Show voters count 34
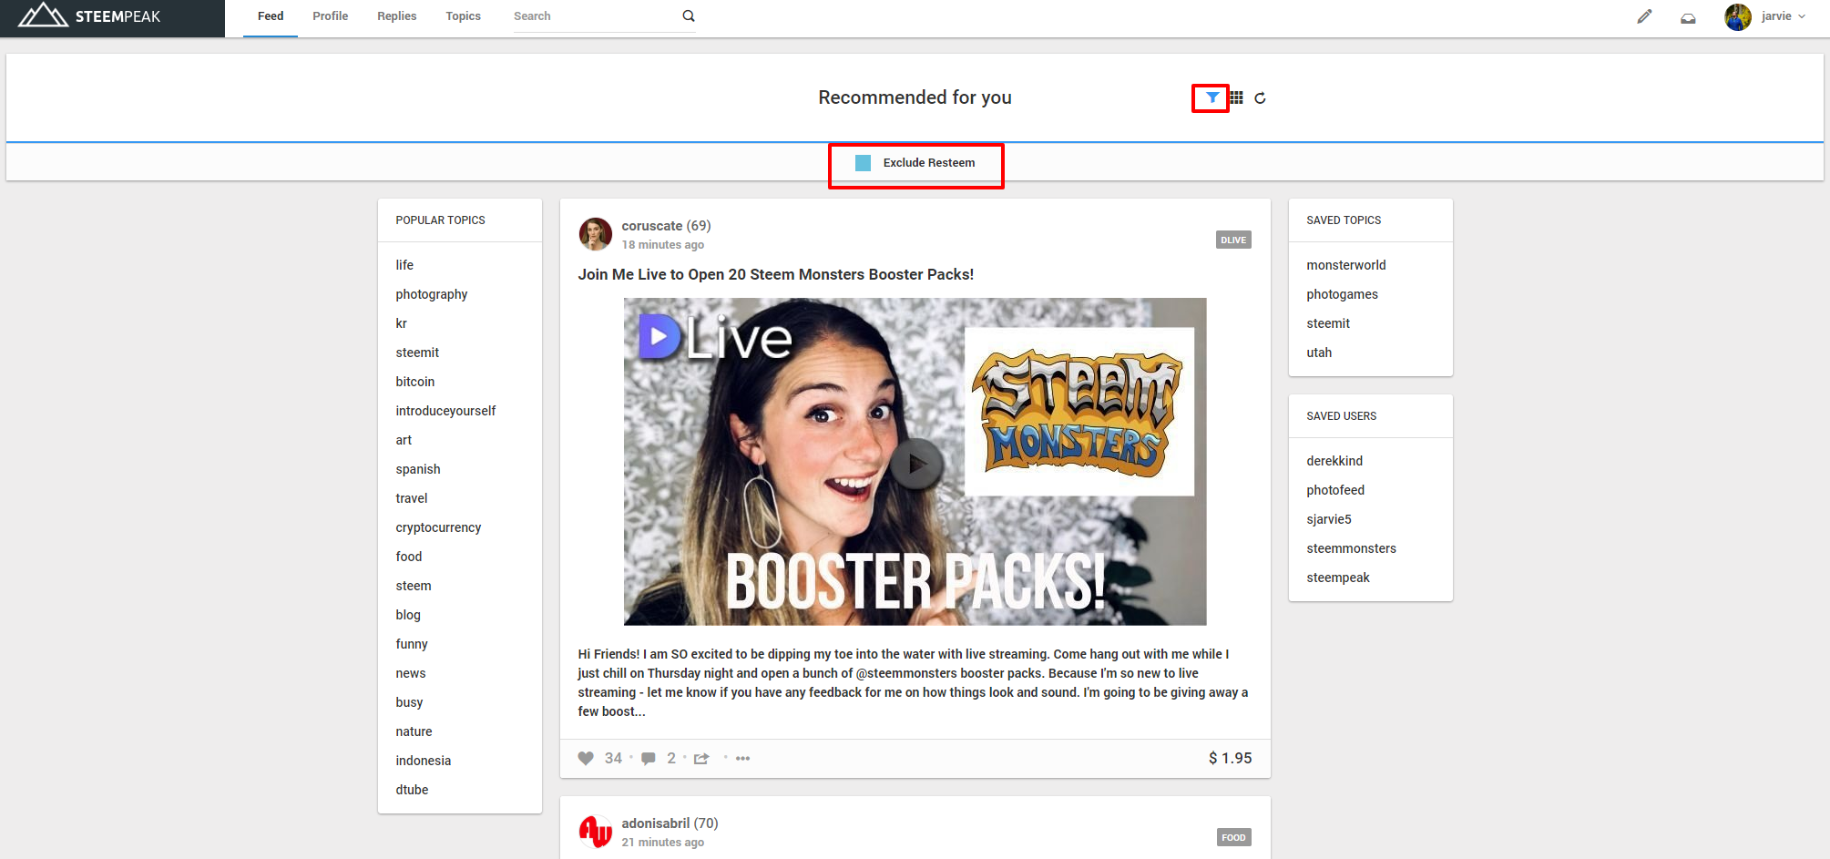The width and height of the screenshot is (1830, 859). 613,758
